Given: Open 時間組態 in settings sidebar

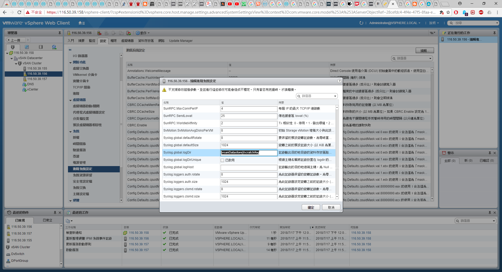Looking at the screenshot, I should click(x=79, y=144).
